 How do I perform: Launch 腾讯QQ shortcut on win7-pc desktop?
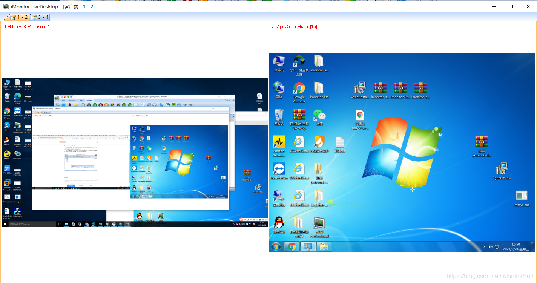click(279, 225)
